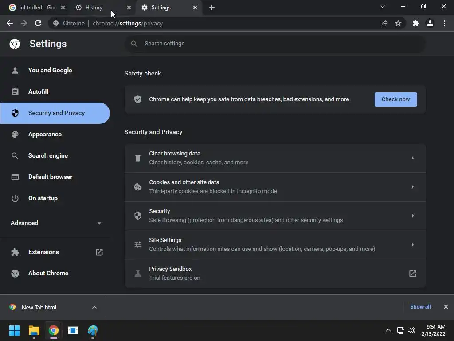Close the History tab
The height and width of the screenshot is (341, 454).
(x=129, y=8)
